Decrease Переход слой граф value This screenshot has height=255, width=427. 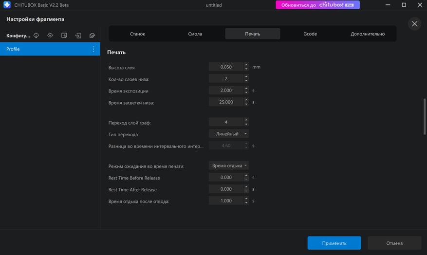pyautogui.click(x=246, y=124)
